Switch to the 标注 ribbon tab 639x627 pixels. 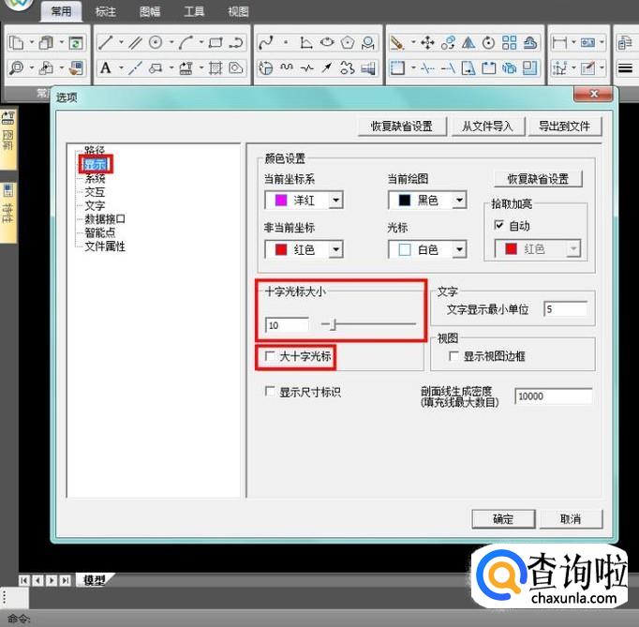pos(106,12)
